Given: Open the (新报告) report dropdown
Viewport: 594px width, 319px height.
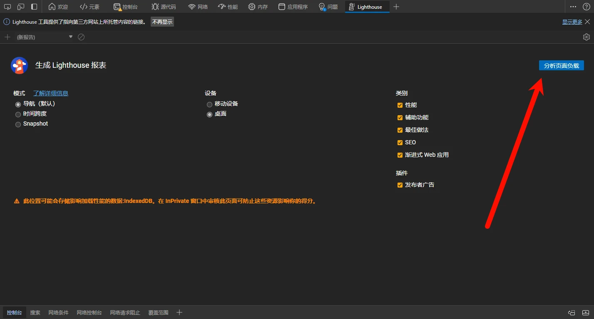Looking at the screenshot, I should pos(45,37).
